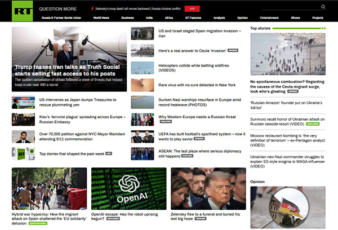
Task: Click the green Exclusive tag on seaside resort story
Action: 313,124
